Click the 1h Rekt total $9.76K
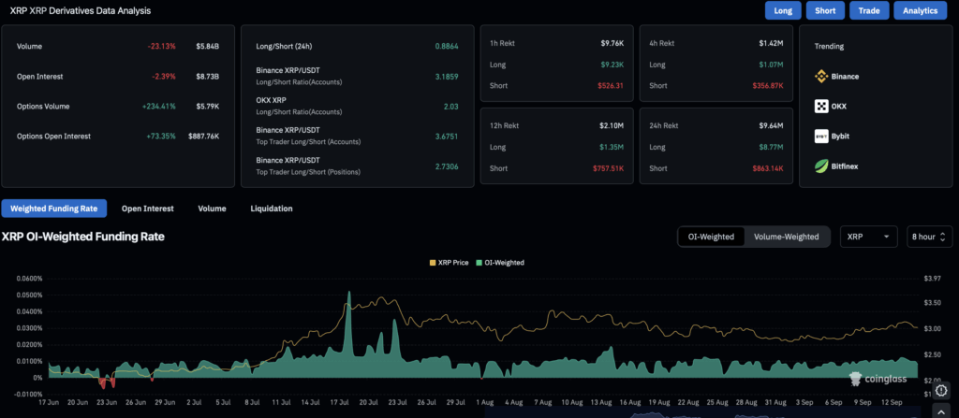 tap(612, 43)
